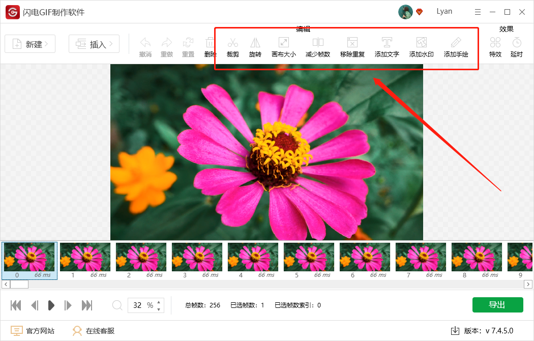The width and height of the screenshot is (534, 341).
Task: Select frame 0 thumbnail
Action: [29, 261]
